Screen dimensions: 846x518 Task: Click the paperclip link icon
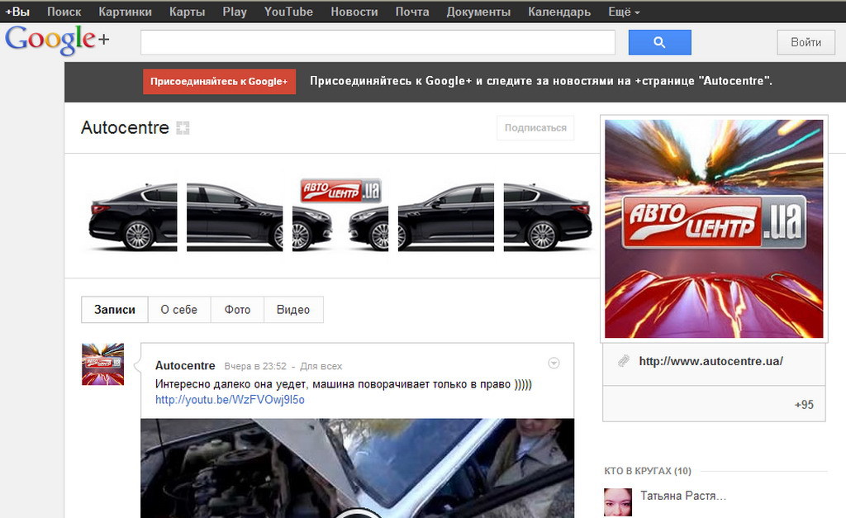(x=624, y=361)
